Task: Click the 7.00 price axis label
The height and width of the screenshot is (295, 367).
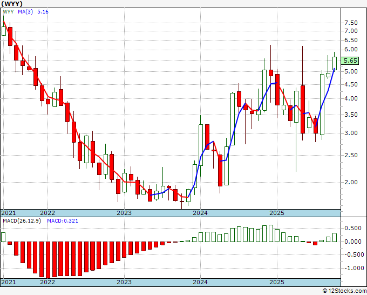Action: 351,31
